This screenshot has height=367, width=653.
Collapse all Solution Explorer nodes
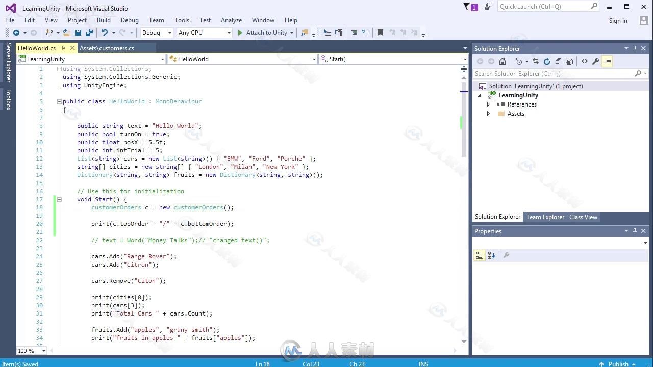(558, 61)
